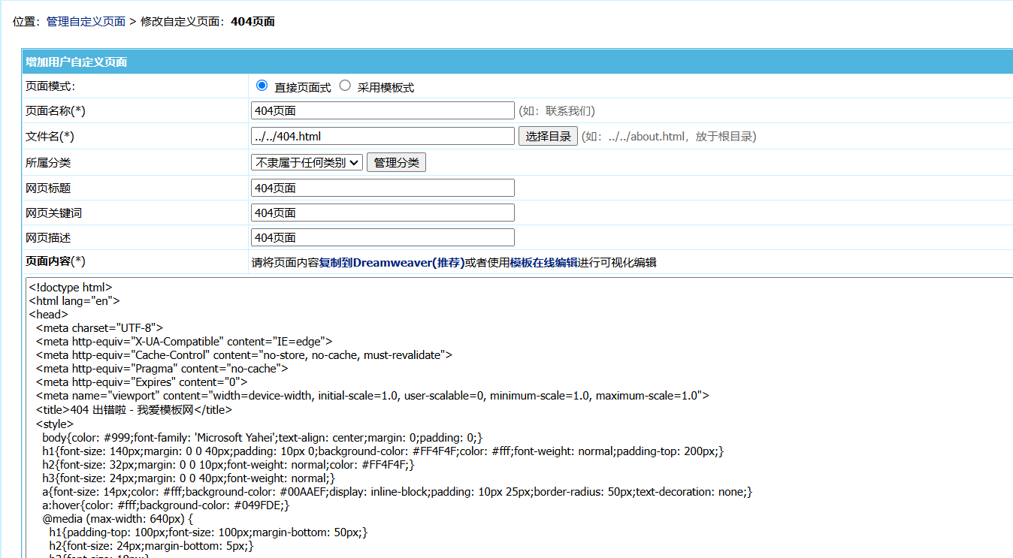
Task: Click the <!doctype html> line in code area
Action: pos(71,287)
